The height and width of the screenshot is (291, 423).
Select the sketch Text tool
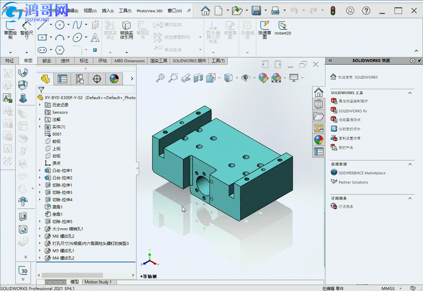point(95,37)
